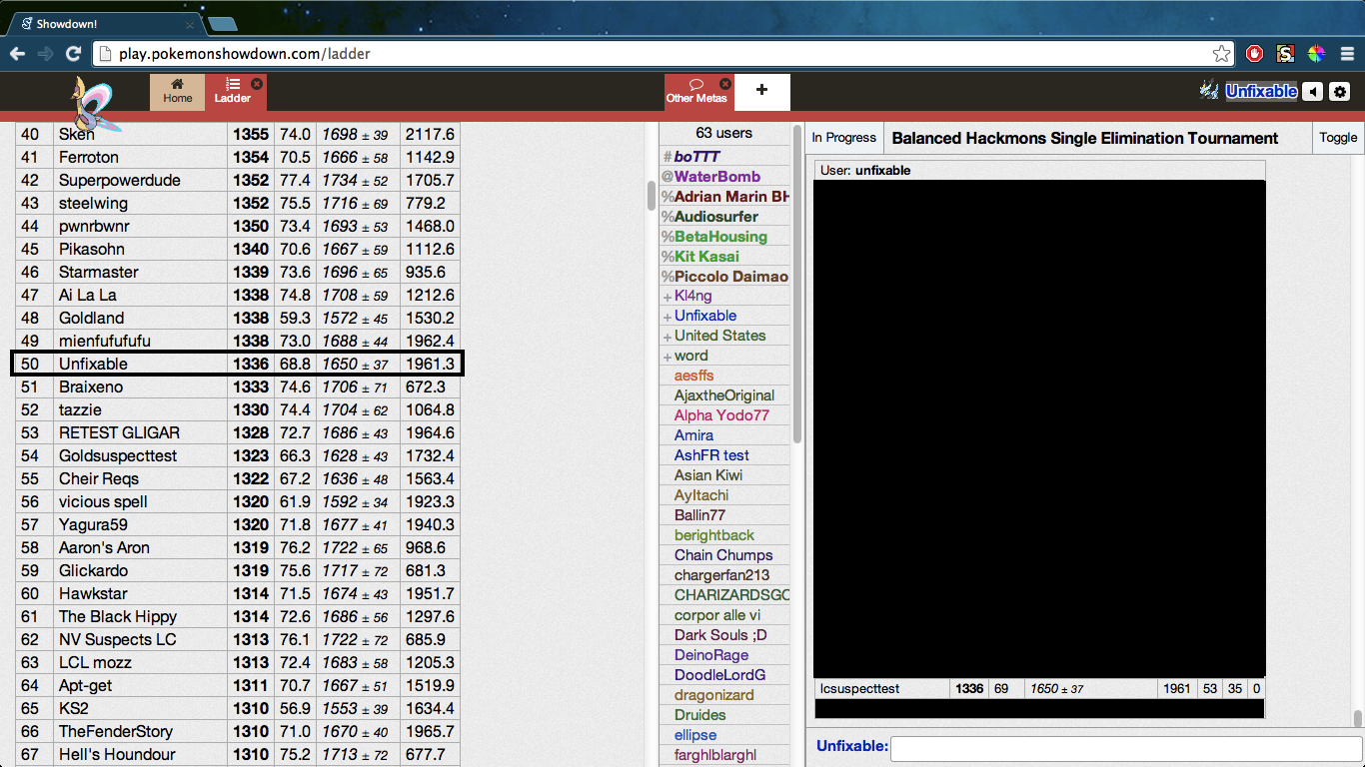
Task: Click the Unfixable username button
Action: click(x=1261, y=91)
